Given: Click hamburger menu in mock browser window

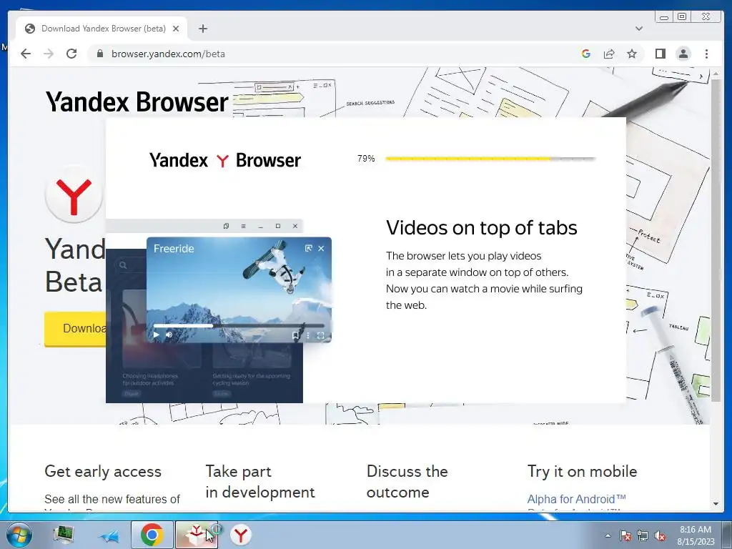Looking at the screenshot, I should (243, 226).
